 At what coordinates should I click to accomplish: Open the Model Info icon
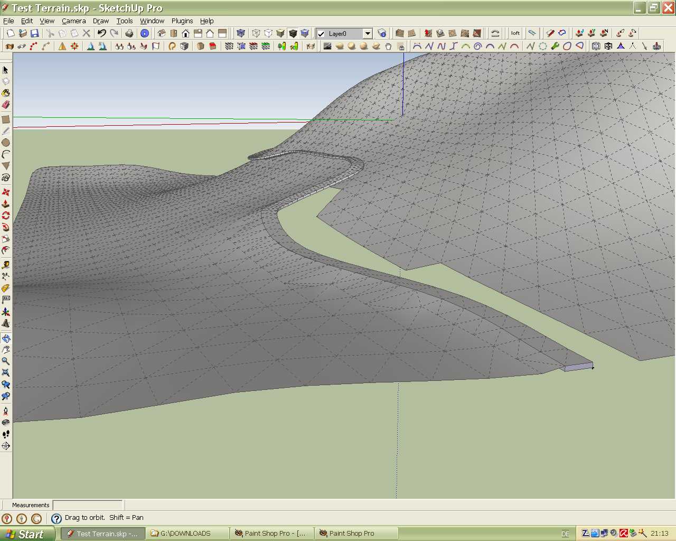(145, 33)
